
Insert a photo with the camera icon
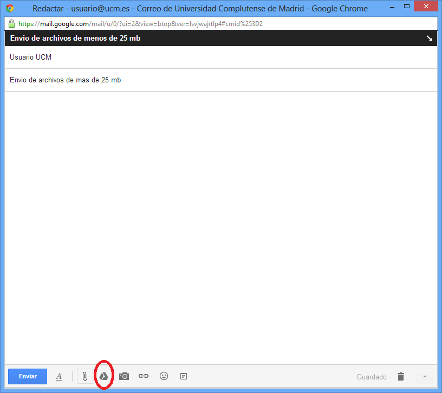(124, 376)
